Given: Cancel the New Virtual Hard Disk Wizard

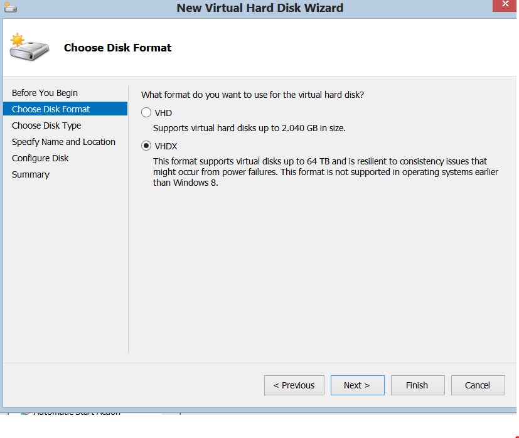Looking at the screenshot, I should pyautogui.click(x=478, y=385).
